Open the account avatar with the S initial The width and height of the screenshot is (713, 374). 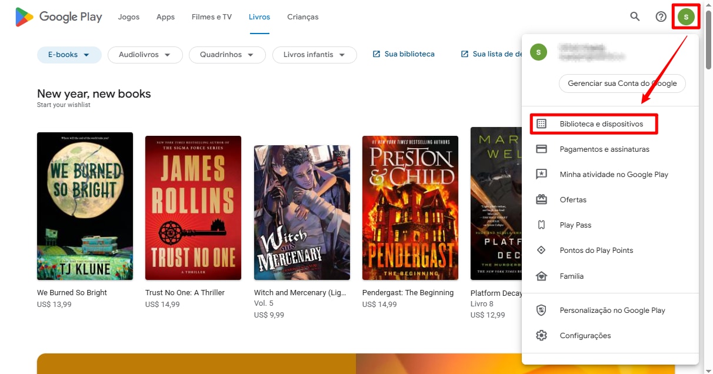(686, 16)
